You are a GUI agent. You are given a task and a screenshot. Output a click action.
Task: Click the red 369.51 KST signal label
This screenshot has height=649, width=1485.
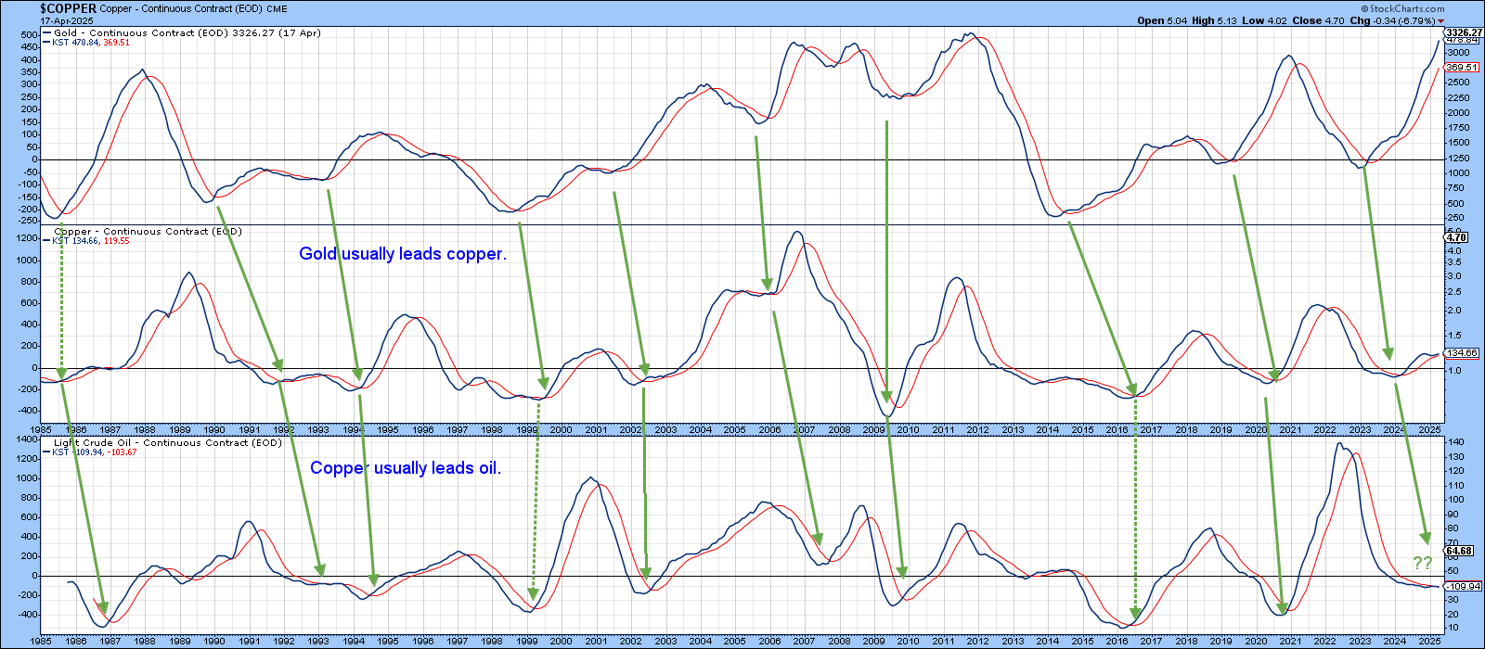tap(1462, 68)
